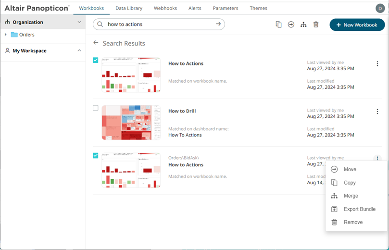Uncheck the first How to Actions checkbox
This screenshot has width=389, height=250.
tap(96, 60)
